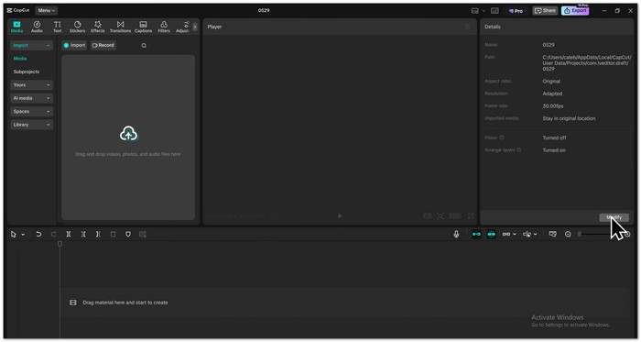Play the preview in the Player
Screen dimensions: 641x342
point(340,216)
